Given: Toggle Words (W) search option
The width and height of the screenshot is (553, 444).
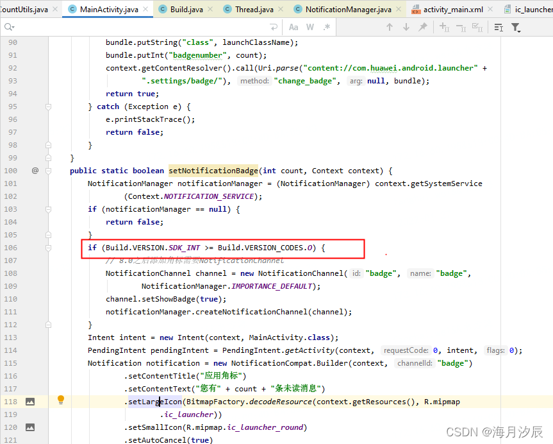Looking at the screenshot, I should [310, 27].
